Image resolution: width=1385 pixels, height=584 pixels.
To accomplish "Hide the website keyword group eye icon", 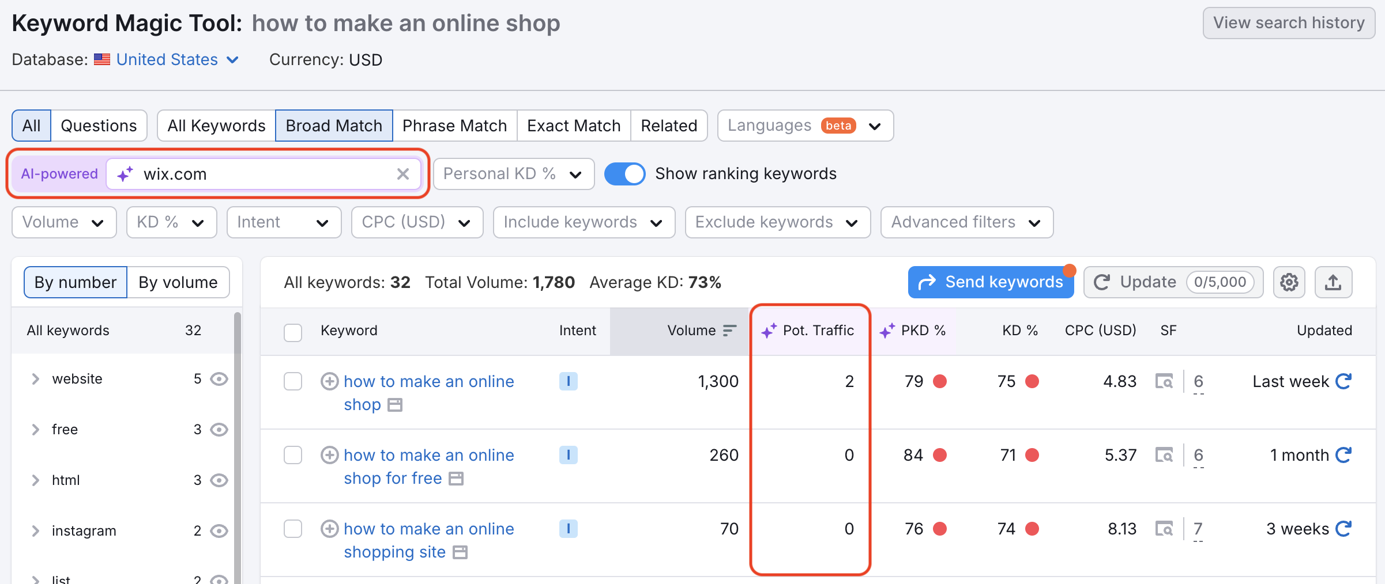I will tap(219, 379).
